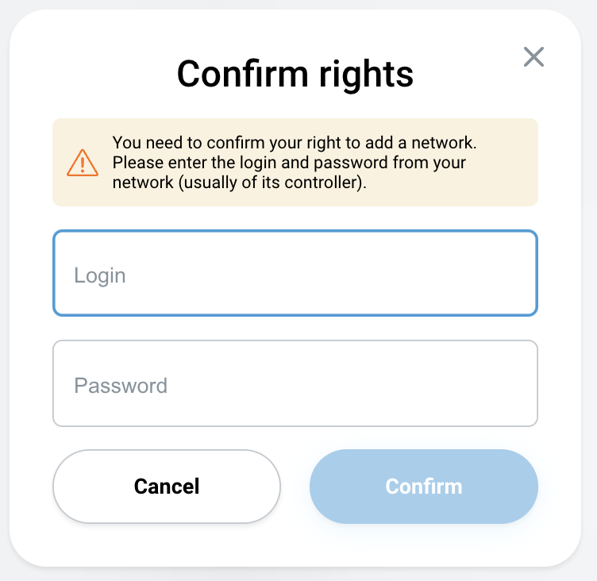Click the words "usually of its controller"
Image resolution: width=597 pixels, height=581 pixels.
click(x=271, y=183)
